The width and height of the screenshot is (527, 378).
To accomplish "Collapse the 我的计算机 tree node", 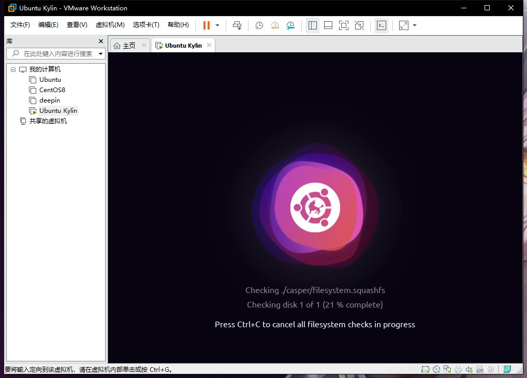I will click(x=13, y=69).
